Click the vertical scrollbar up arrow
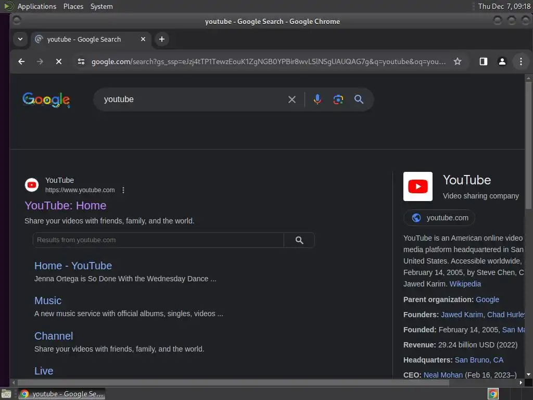 pyautogui.click(x=528, y=78)
